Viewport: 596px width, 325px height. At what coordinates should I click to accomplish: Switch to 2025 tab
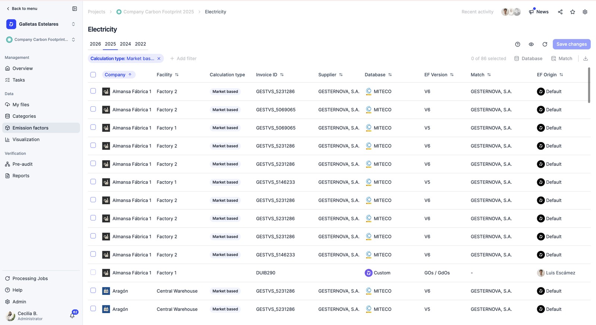tap(110, 44)
